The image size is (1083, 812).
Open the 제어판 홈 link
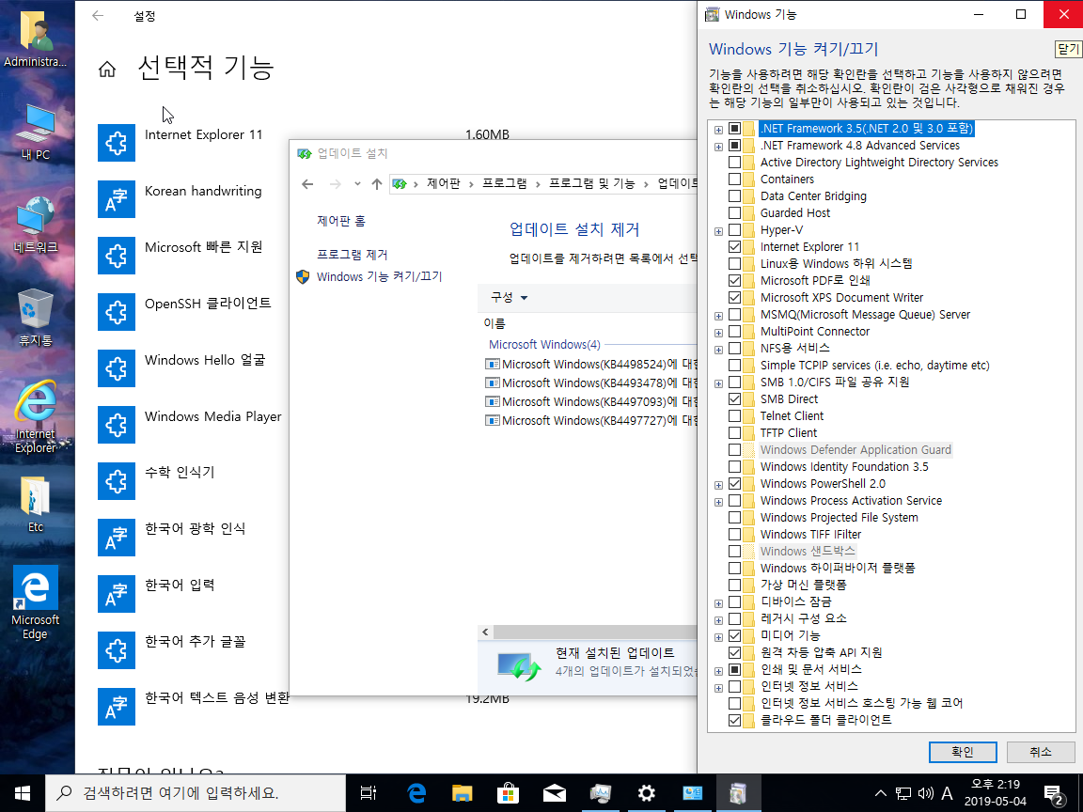[341, 221]
